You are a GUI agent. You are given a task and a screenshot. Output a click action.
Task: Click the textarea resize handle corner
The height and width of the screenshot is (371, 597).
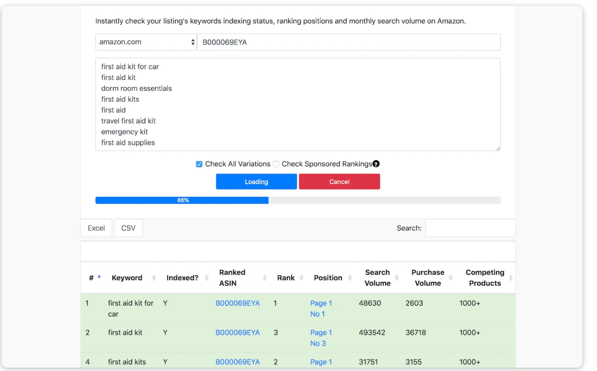coord(498,148)
